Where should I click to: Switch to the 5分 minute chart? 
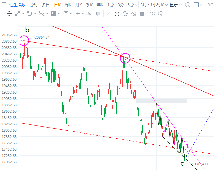130,5
